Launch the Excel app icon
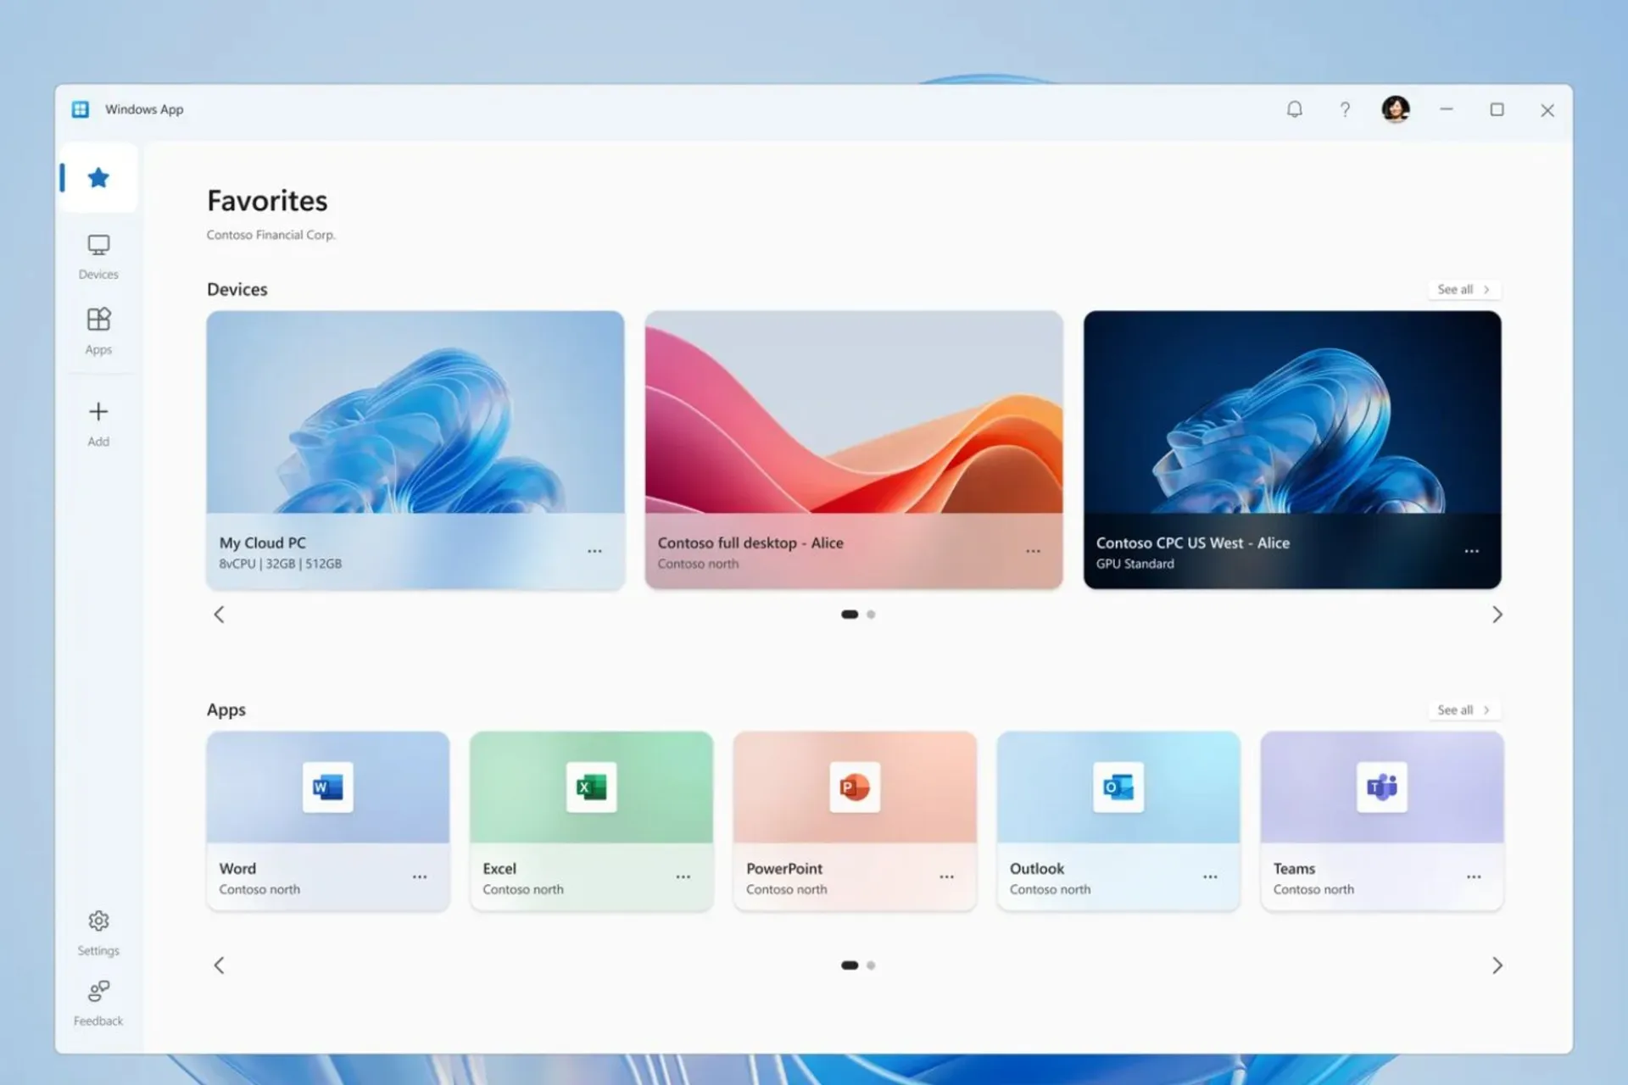This screenshot has width=1628, height=1085. (x=592, y=787)
